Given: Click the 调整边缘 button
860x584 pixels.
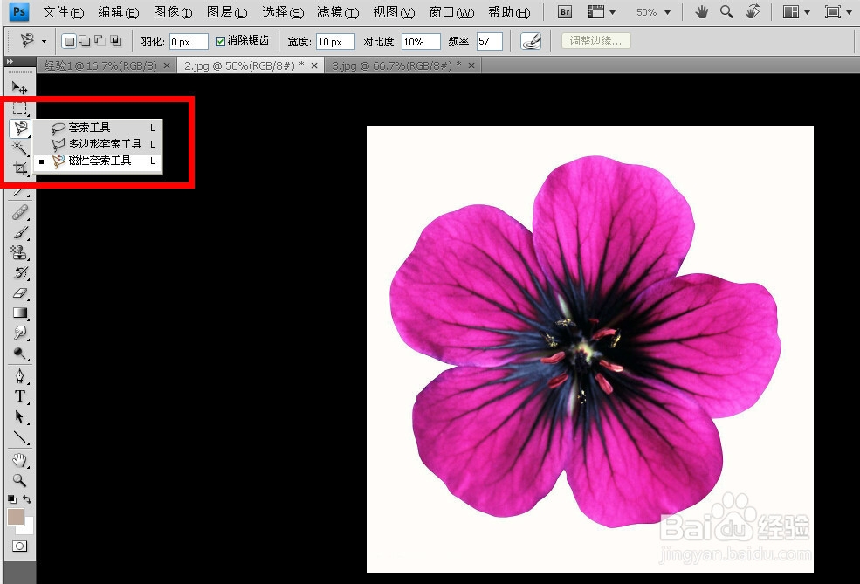Looking at the screenshot, I should click(x=595, y=40).
